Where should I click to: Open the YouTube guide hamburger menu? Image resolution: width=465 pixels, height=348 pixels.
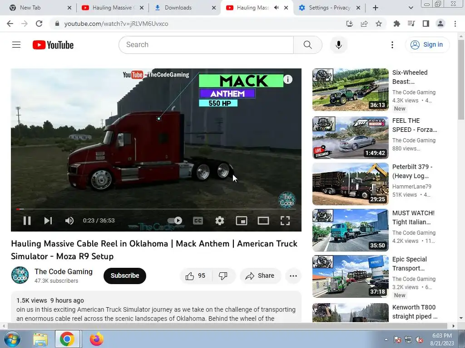(x=16, y=45)
